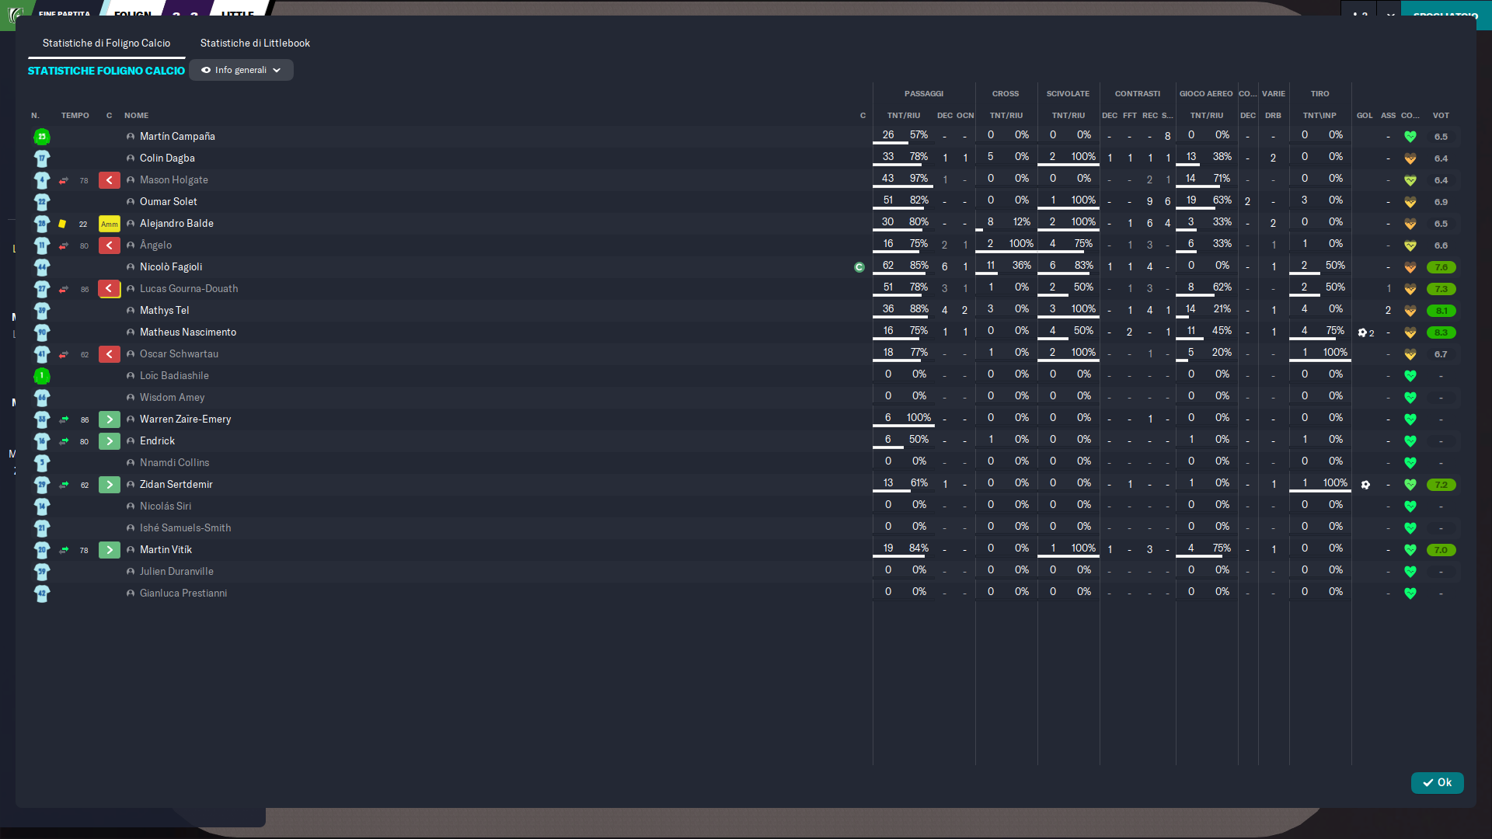Click the goal ball icon in Zidan Sertdemir's row
The height and width of the screenshot is (839, 1492).
pos(1365,485)
